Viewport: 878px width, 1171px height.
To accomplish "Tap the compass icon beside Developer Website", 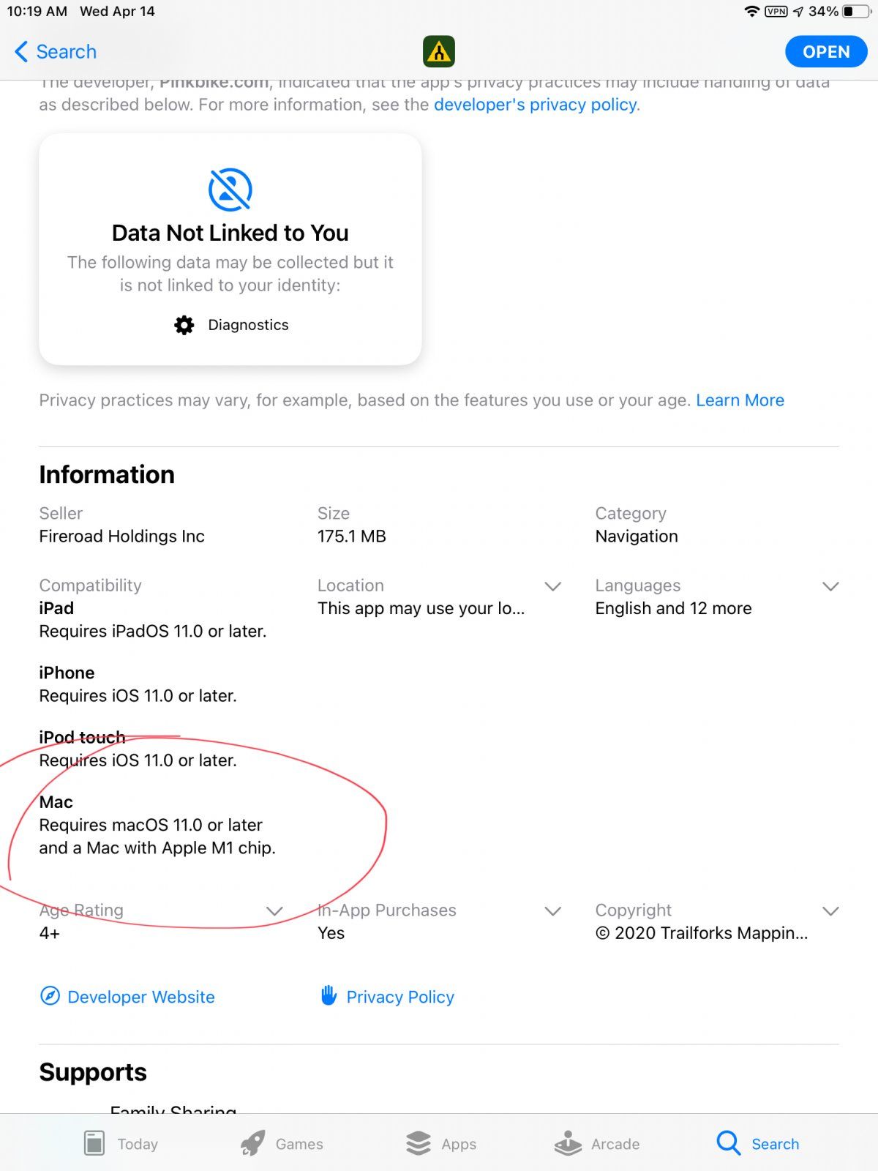I will 50,996.
